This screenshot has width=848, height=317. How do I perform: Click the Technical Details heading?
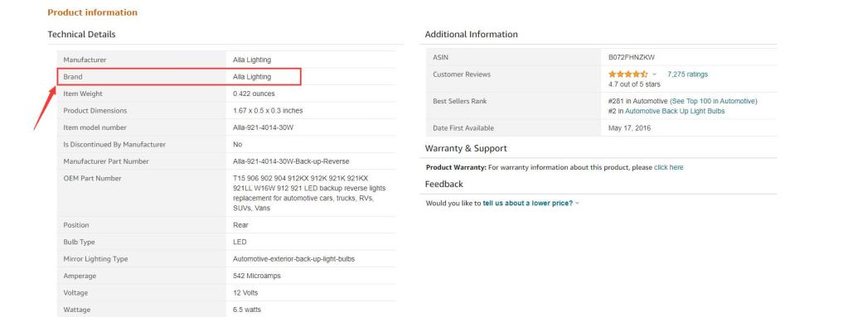coord(82,34)
